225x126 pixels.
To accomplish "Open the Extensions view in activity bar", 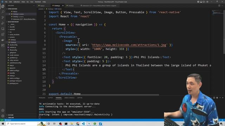I will pos(3,34).
